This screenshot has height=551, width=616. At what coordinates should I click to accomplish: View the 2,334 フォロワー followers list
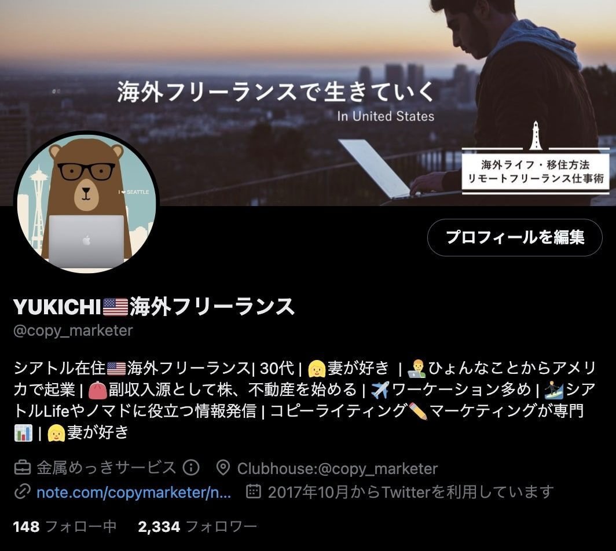point(197,526)
